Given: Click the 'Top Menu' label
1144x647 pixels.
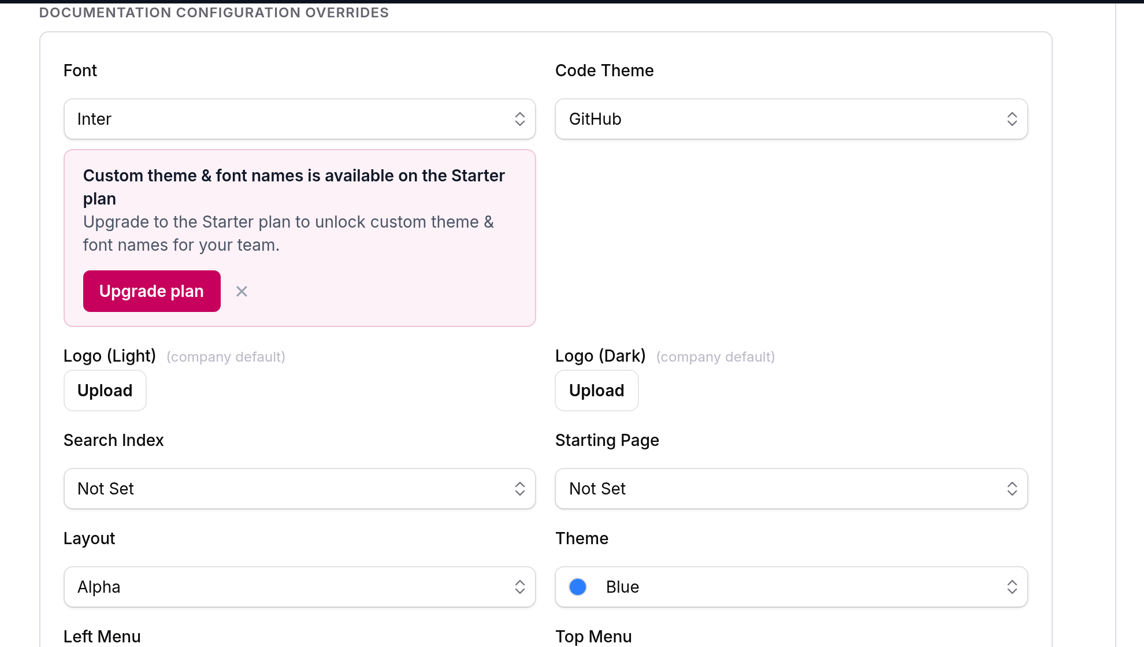Looking at the screenshot, I should [x=593, y=637].
